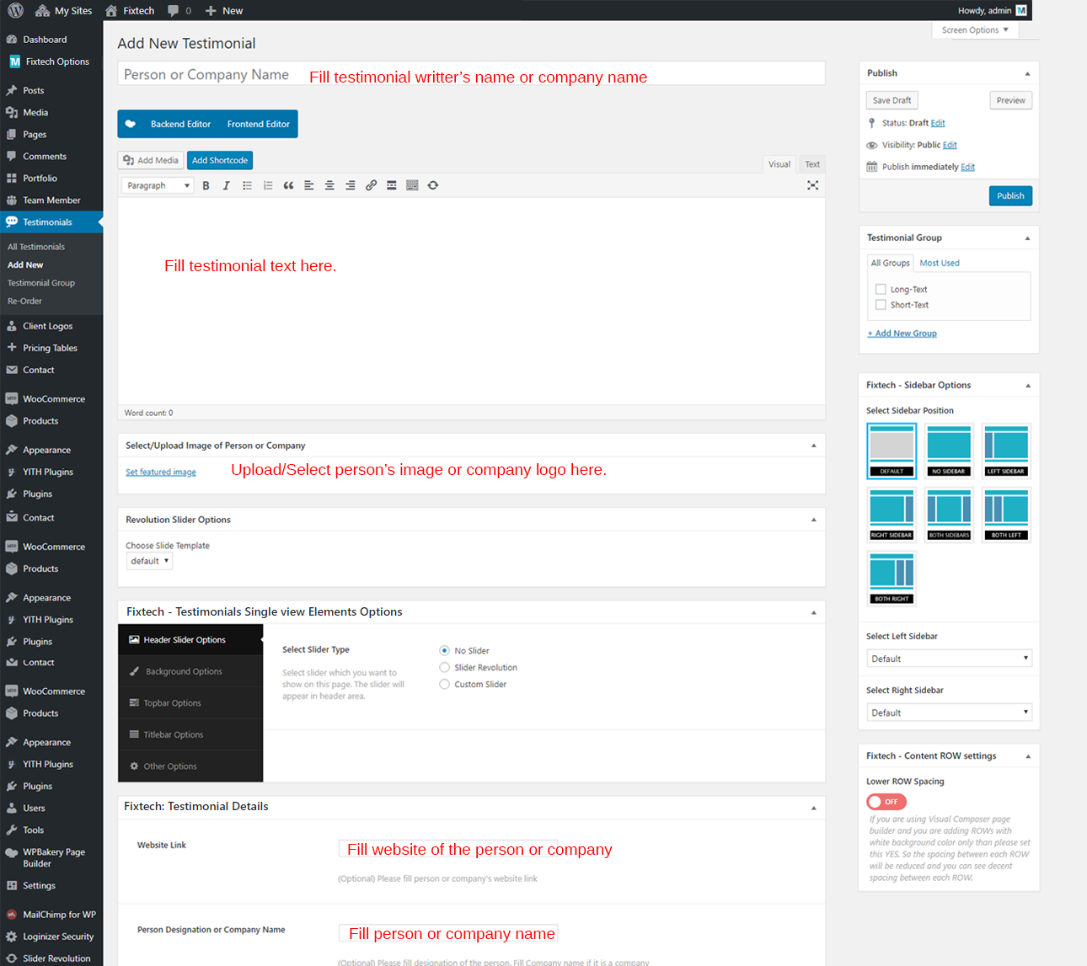Expand the Screen Options panel
The width and height of the screenshot is (1087, 966).
click(x=975, y=29)
